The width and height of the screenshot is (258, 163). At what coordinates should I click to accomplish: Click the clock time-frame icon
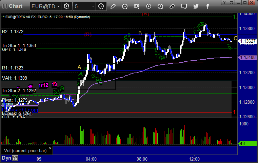pos(101,6)
